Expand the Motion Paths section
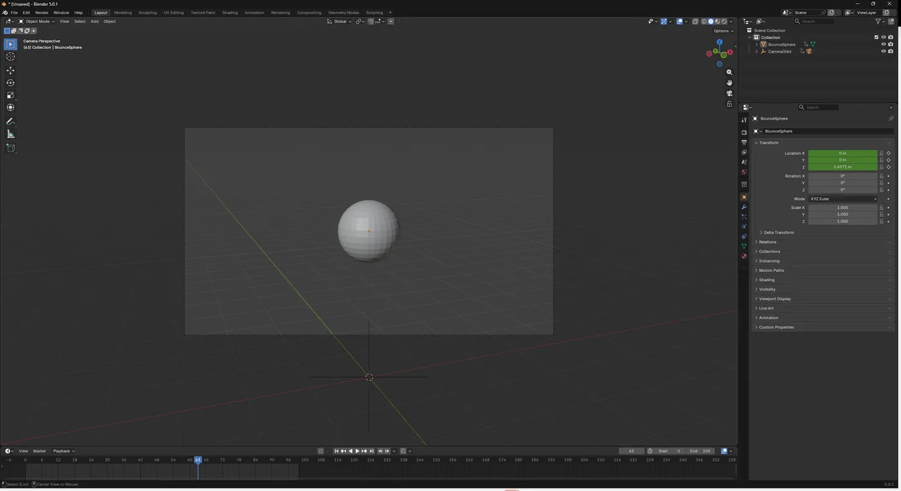Image resolution: width=901 pixels, height=491 pixels. coord(771,270)
